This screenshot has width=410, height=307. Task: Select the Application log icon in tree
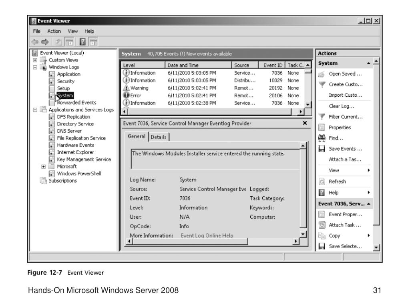click(52, 74)
